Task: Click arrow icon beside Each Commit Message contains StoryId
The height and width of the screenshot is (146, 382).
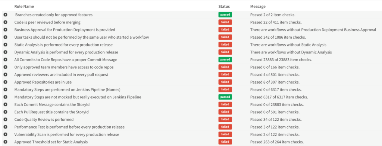Action: [5, 104]
